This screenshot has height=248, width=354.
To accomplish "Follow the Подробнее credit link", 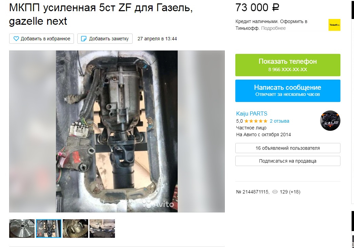I will coord(273,28).
